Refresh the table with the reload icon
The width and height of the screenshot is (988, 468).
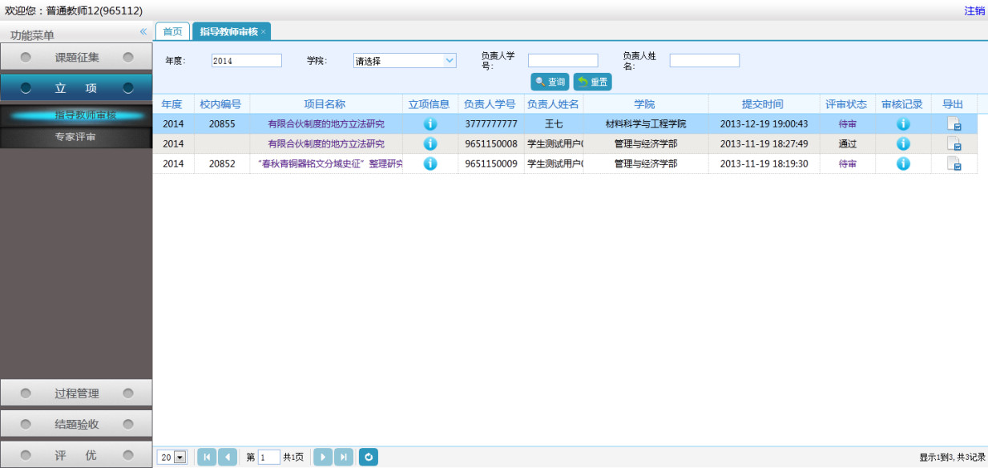click(x=369, y=457)
